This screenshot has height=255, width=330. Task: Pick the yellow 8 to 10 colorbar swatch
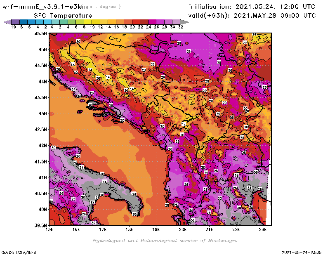[88, 22]
